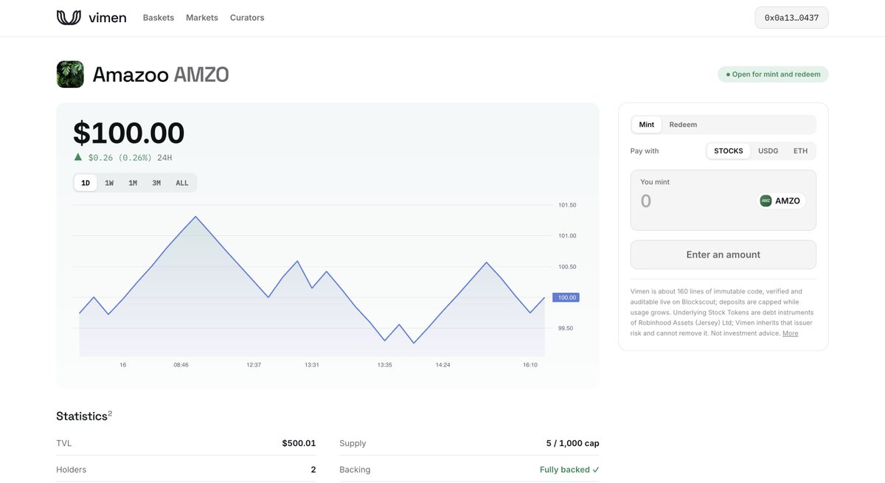Select the 1D chart range
885x483 pixels.
86,183
